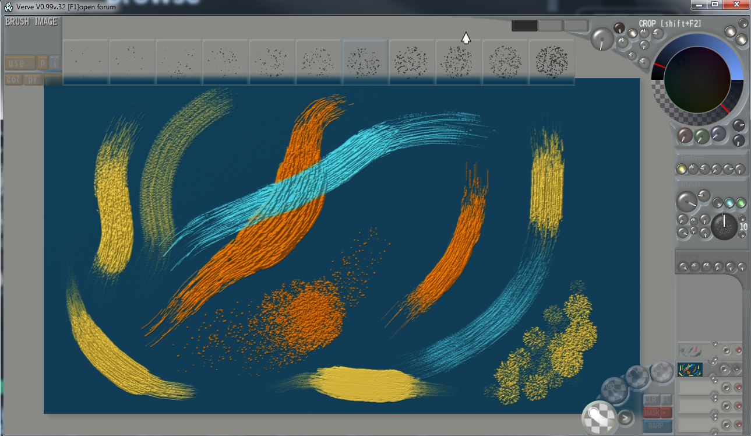The image size is (751, 436).
Task: Click the large knob in BRUSH panel
Action: 687,202
